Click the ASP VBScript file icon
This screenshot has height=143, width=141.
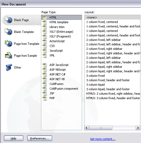coord(45,70)
